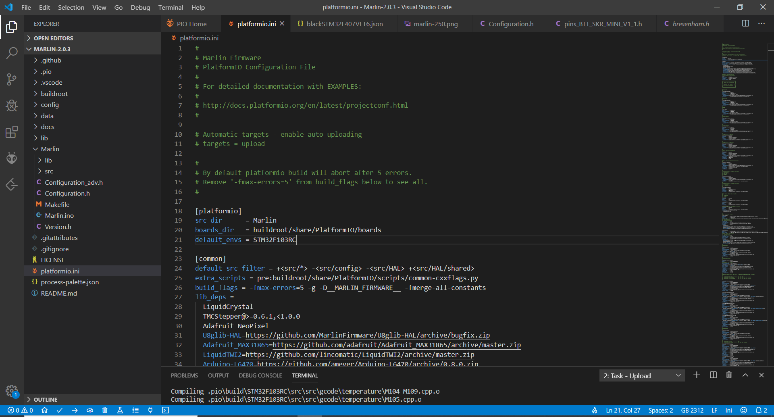The image size is (774, 417).
Task: Open the Source Control view
Action: [x=12, y=79]
